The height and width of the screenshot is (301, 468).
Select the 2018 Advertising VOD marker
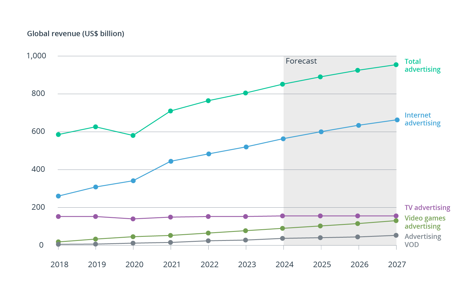tap(59, 245)
